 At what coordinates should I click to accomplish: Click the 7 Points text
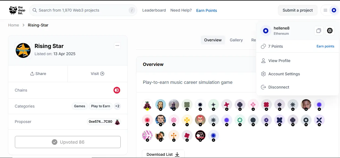pos(276,46)
